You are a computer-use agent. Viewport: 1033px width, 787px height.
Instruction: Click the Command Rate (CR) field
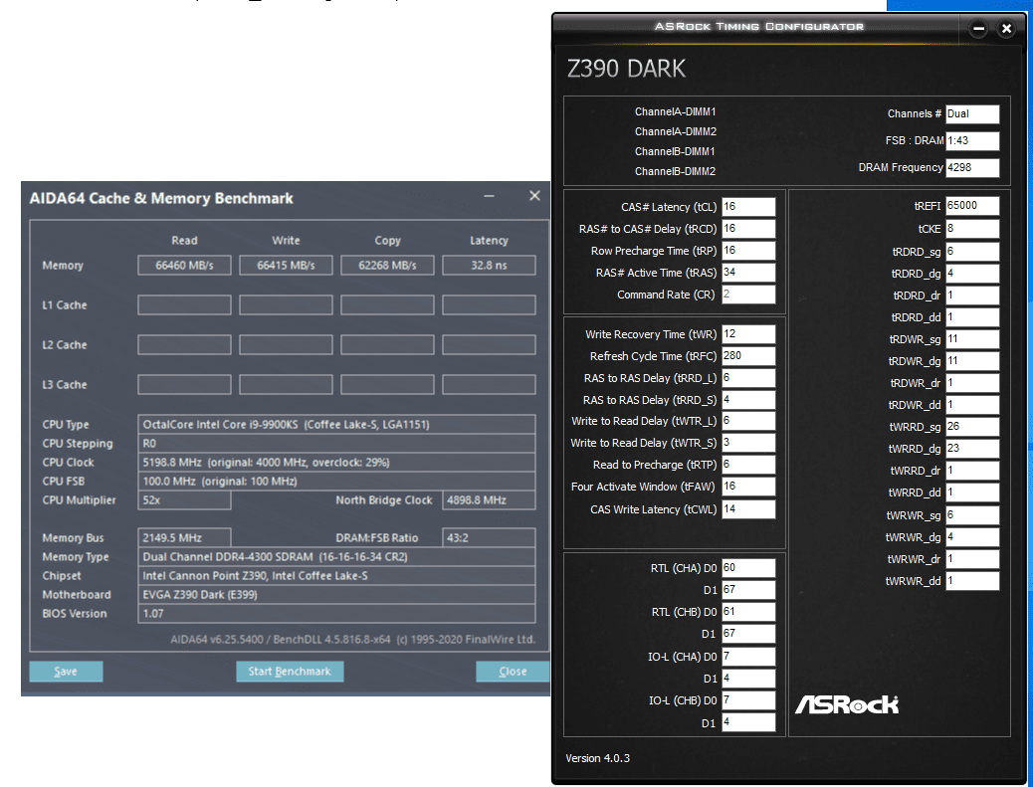point(748,295)
